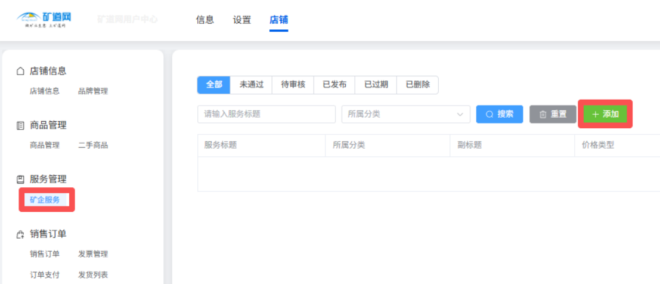Filter by 未通过 status
This screenshot has width=660, height=284.
click(x=252, y=85)
